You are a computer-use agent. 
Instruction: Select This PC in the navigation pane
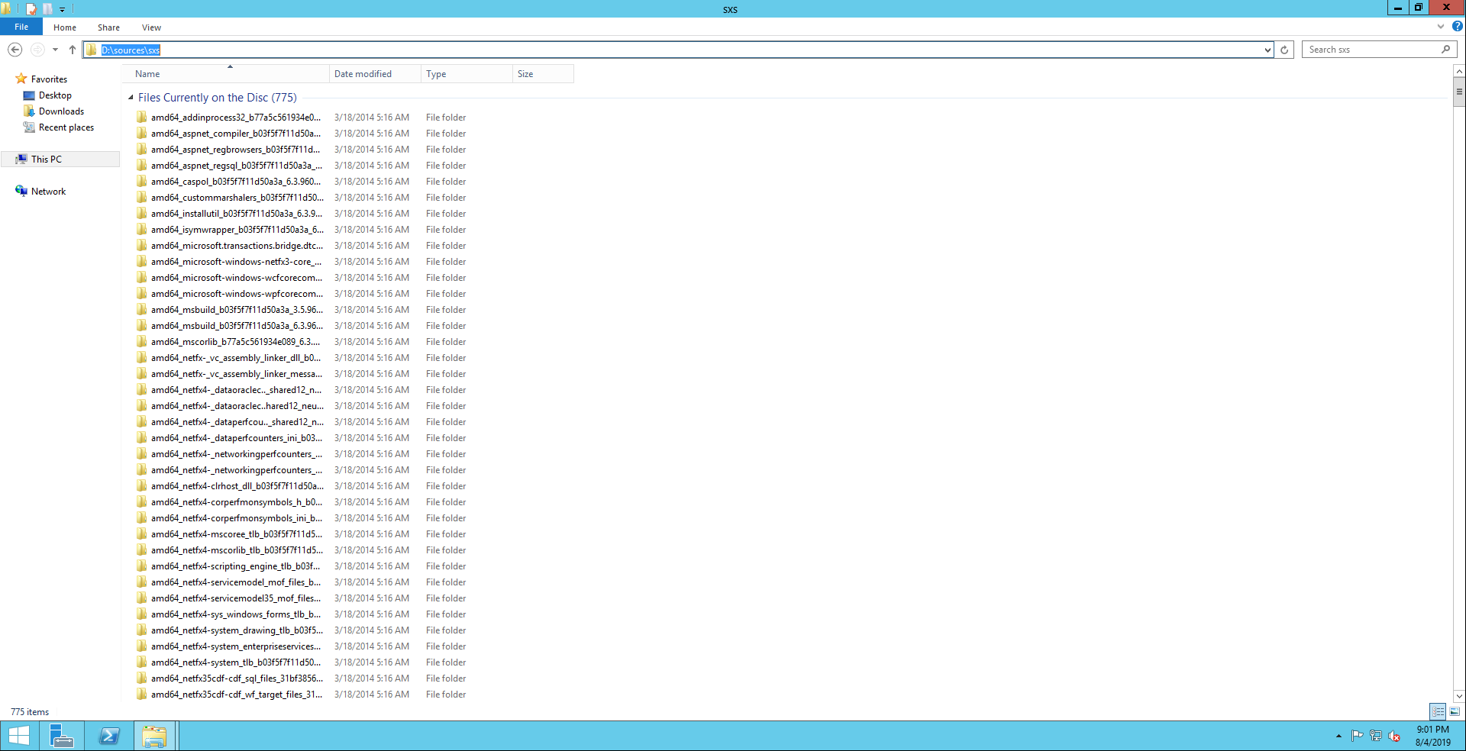pyautogui.click(x=47, y=160)
